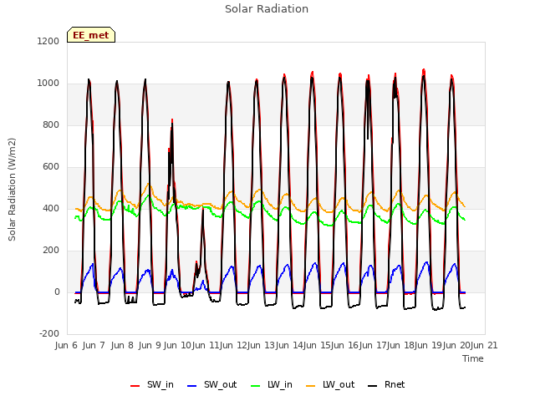Click the 800 y-axis tick label

tap(51, 124)
